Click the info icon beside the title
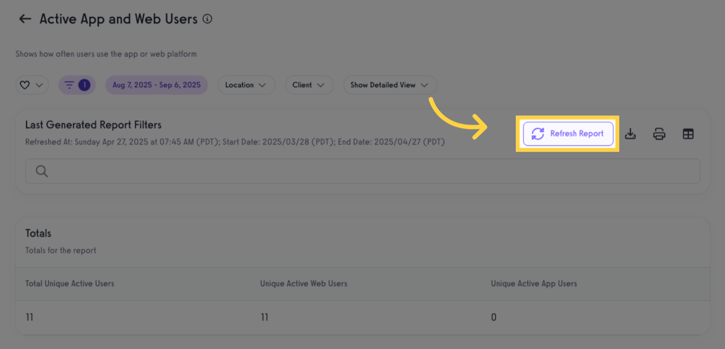This screenshot has height=349, width=725. coord(208,19)
